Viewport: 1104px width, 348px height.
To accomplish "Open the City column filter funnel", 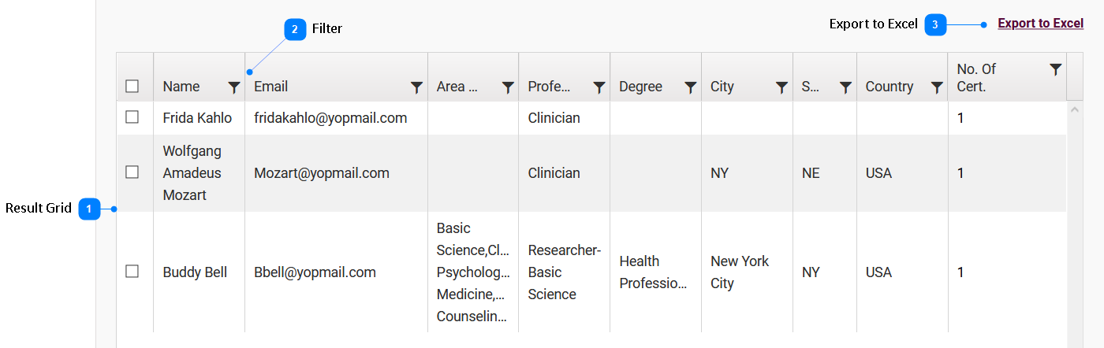I will pos(781,87).
